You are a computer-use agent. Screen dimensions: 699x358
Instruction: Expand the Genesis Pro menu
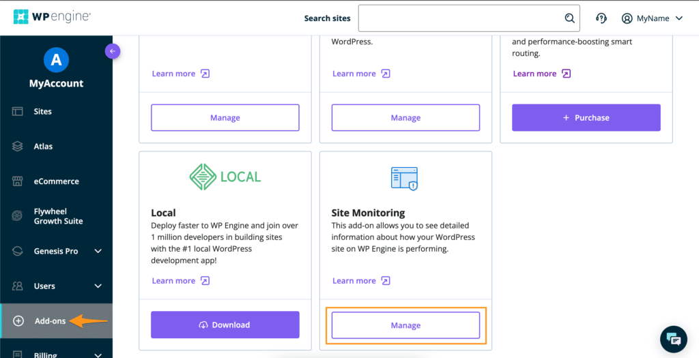click(98, 251)
